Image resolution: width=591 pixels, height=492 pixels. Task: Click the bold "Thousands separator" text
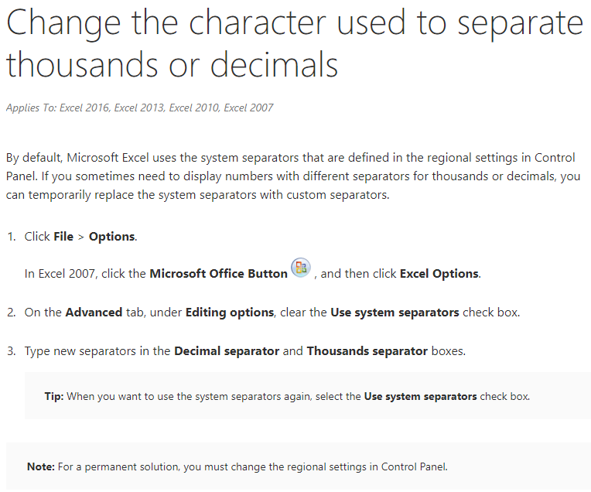click(x=367, y=350)
